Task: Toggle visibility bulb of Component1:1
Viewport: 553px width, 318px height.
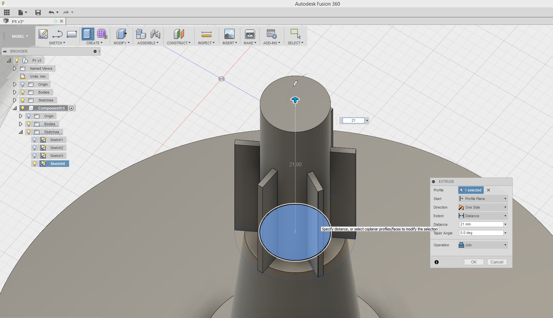Action: pyautogui.click(x=22, y=108)
